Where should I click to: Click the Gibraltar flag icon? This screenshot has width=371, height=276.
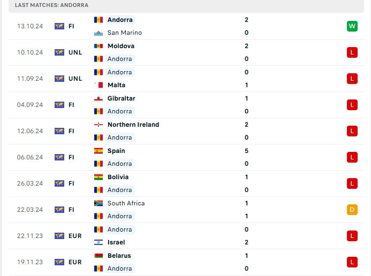[99, 98]
